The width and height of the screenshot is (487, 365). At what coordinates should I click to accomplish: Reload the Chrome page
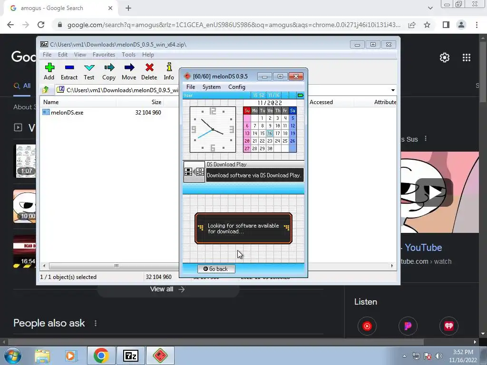coord(41,25)
